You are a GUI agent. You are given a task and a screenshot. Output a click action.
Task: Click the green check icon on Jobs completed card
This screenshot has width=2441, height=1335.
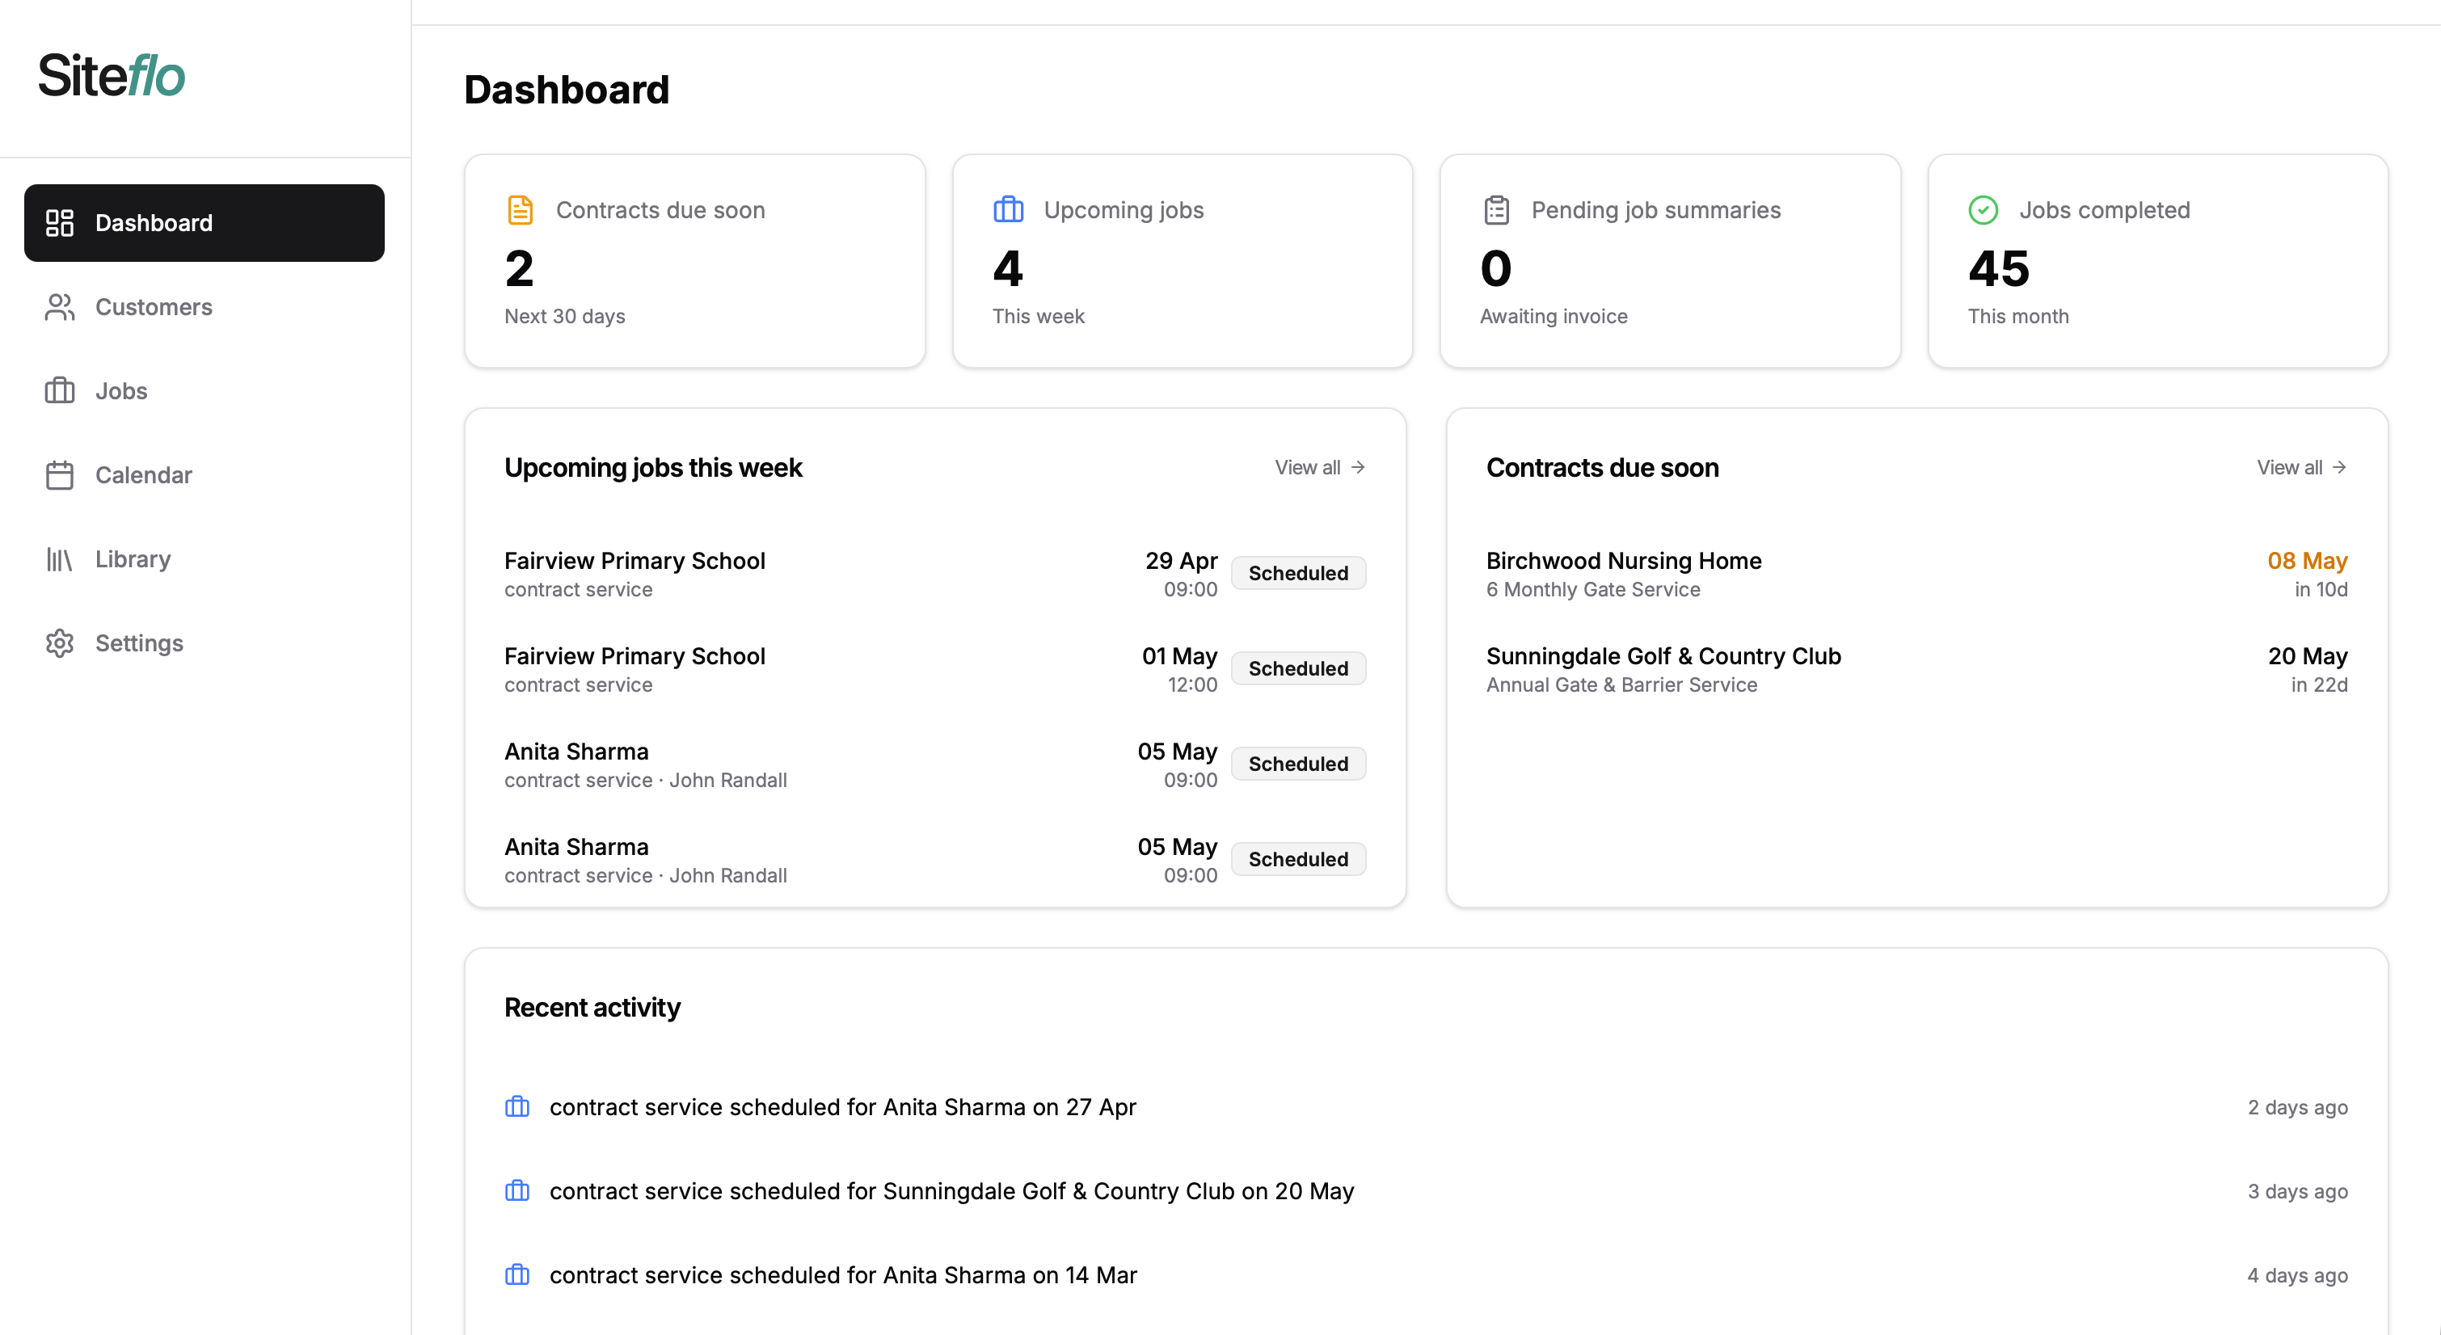click(1984, 209)
